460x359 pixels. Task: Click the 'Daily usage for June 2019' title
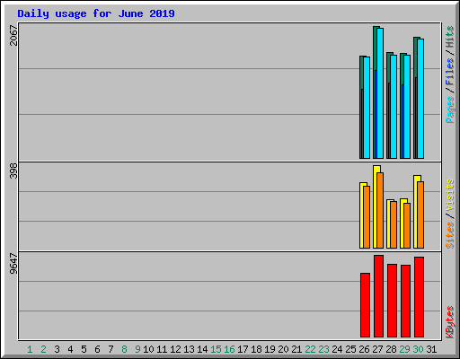click(x=96, y=13)
